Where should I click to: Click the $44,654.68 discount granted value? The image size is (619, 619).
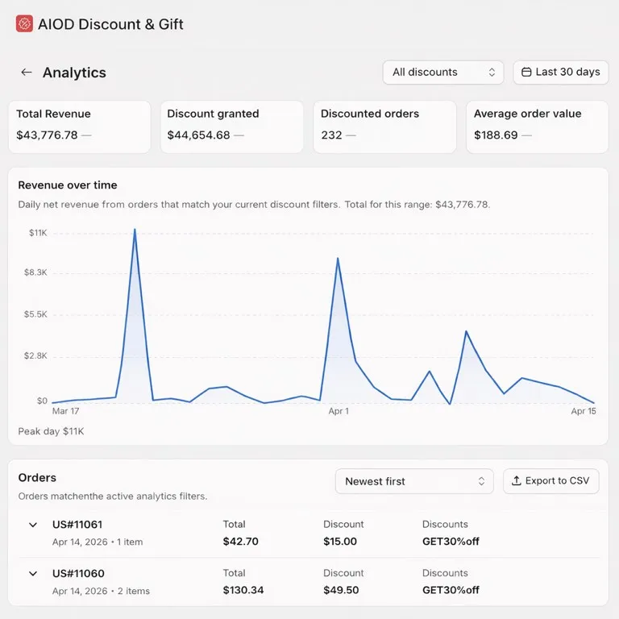click(198, 135)
